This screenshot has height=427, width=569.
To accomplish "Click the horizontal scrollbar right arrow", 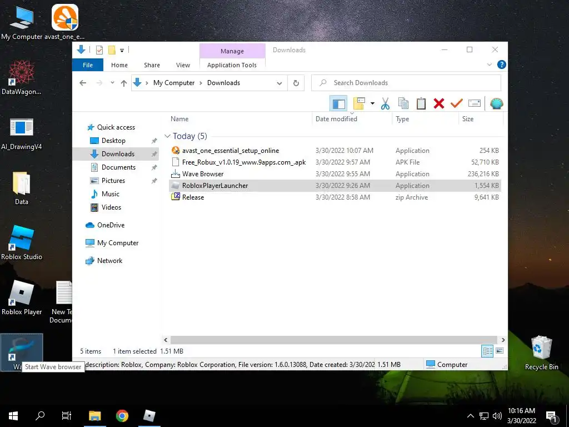I will [x=503, y=340].
